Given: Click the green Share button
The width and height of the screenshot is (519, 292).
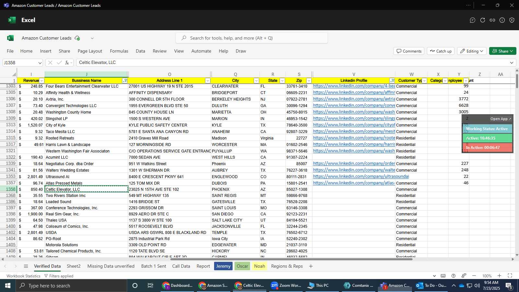Looking at the screenshot, I should (x=502, y=51).
